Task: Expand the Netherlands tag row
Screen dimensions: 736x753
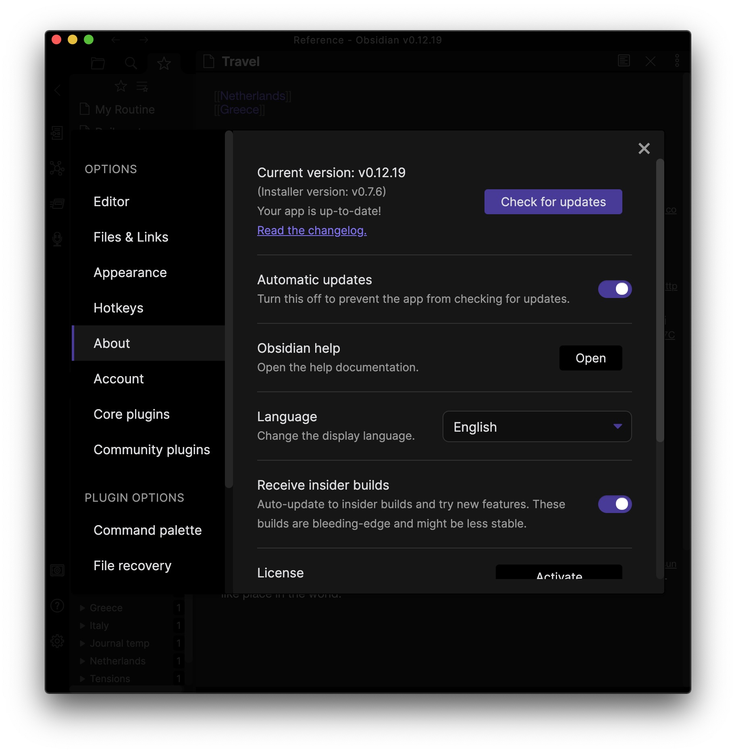Action: (83, 661)
